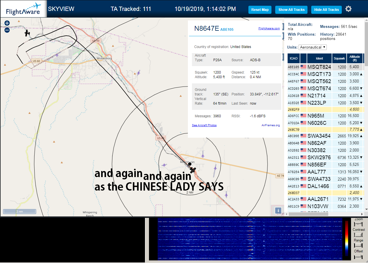
Task: Click the Reset Map button
Action: (x=260, y=9)
